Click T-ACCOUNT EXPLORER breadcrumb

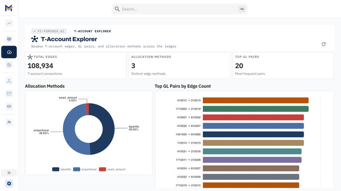(92, 31)
